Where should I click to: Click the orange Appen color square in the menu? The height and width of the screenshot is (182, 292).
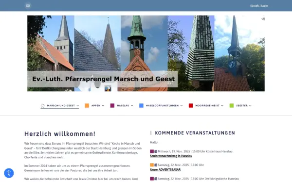pyautogui.click(x=87, y=105)
